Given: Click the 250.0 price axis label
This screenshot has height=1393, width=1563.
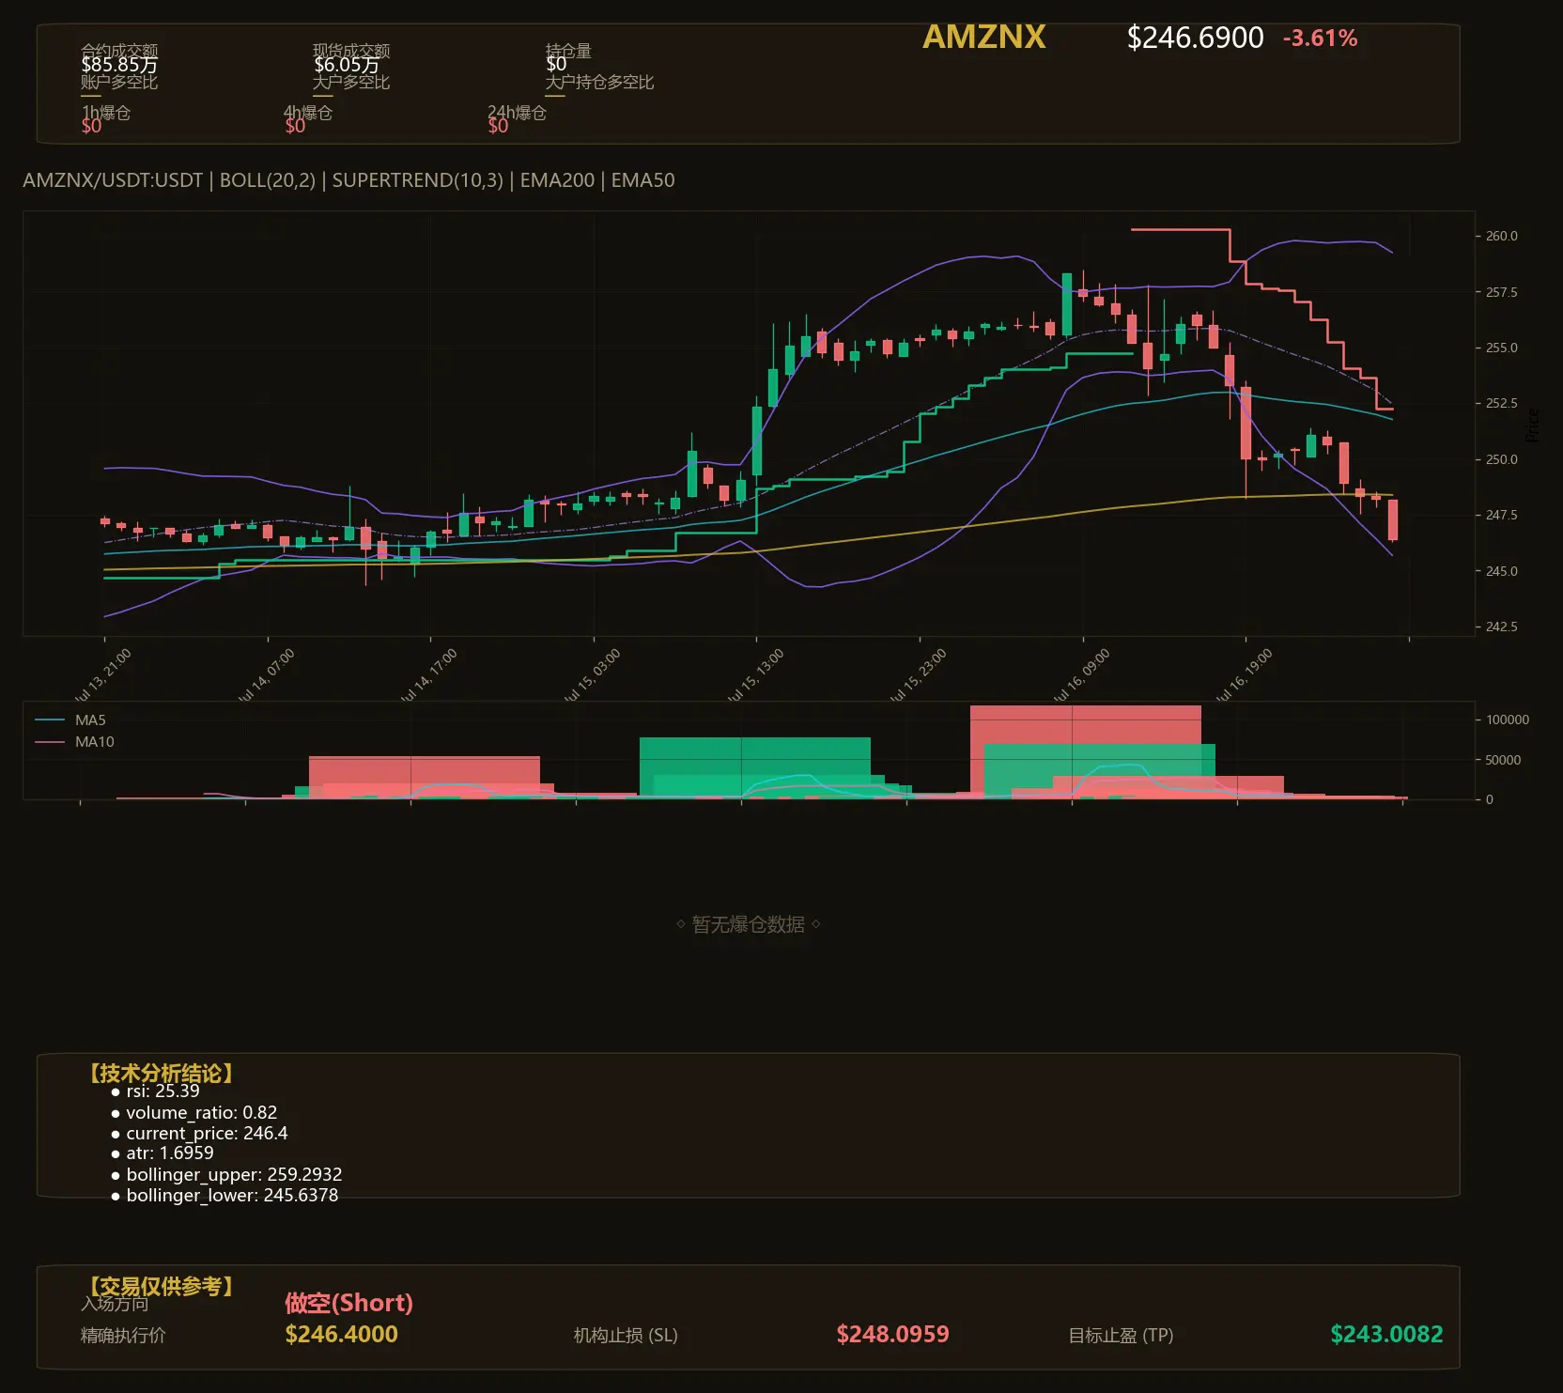Looking at the screenshot, I should tap(1501, 459).
